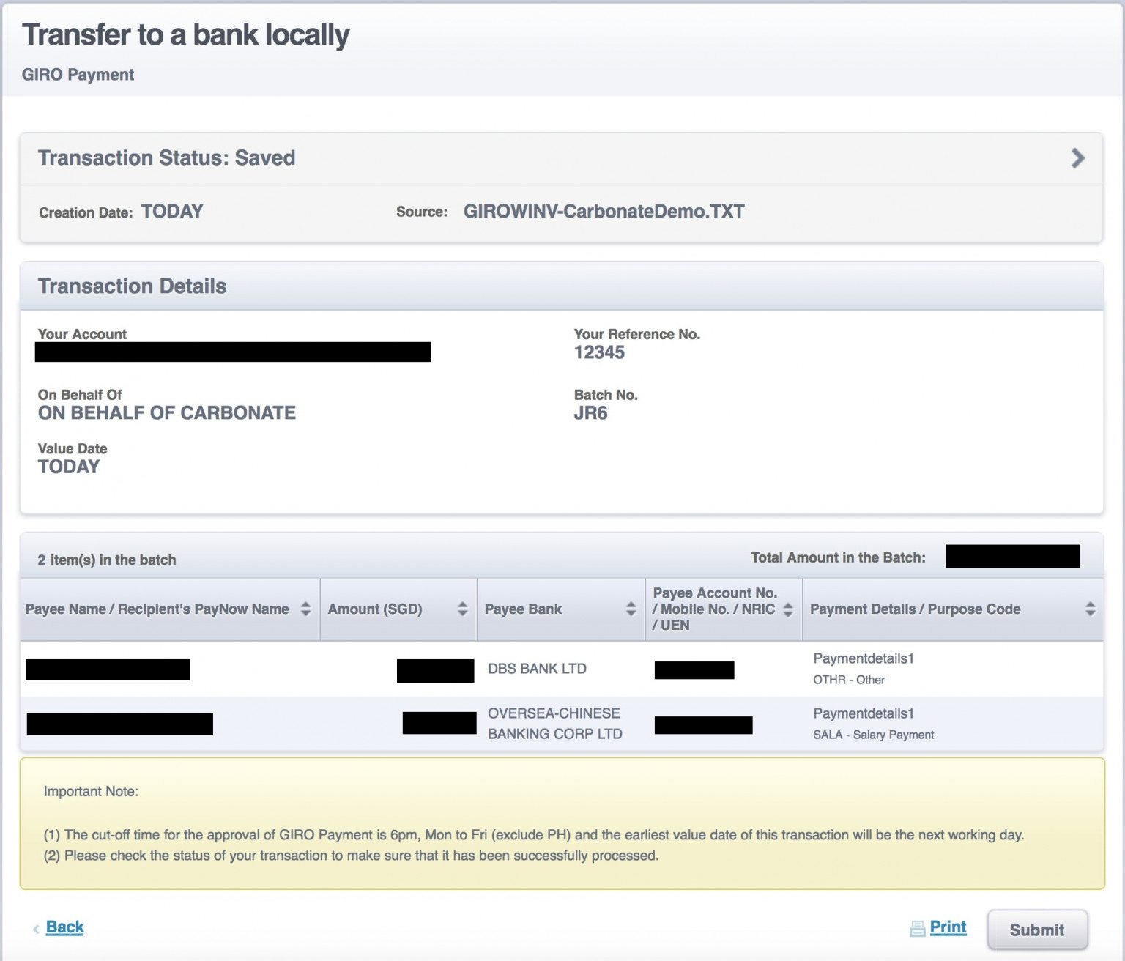Click the source file GIROWINV-CarbonateDemo.TXT
This screenshot has height=961, width=1125.
(604, 211)
